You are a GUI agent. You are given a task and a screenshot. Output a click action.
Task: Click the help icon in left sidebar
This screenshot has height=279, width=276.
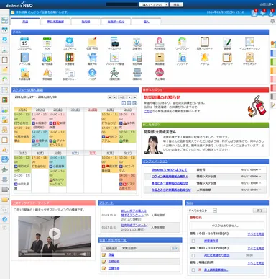click(x=5, y=219)
